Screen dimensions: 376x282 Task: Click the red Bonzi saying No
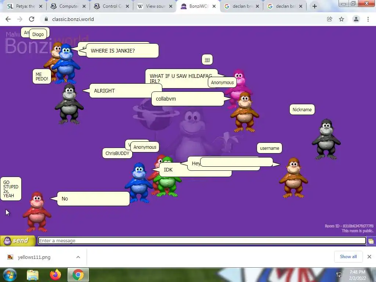click(x=37, y=212)
